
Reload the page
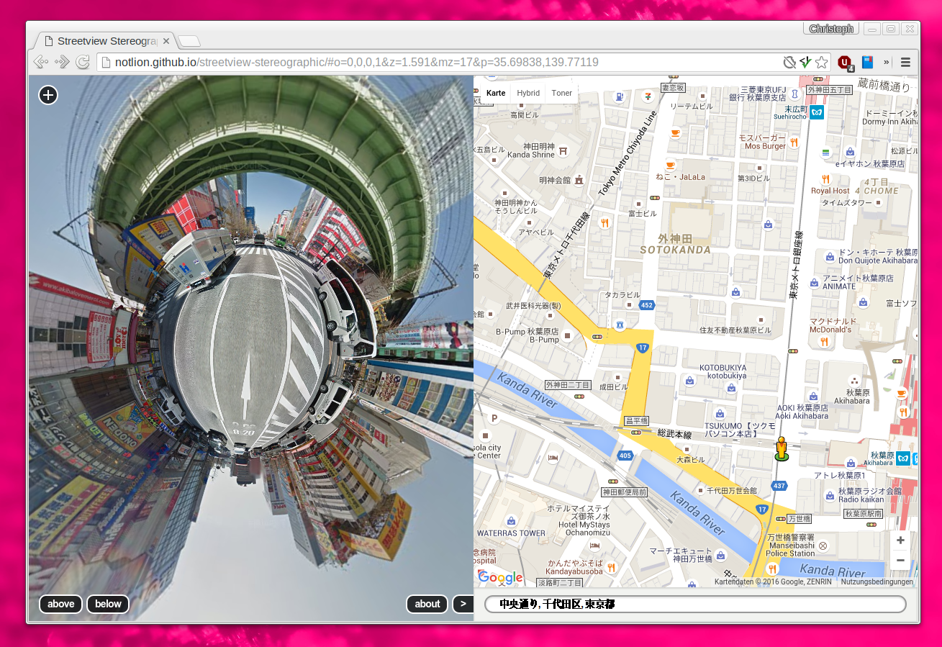83,63
